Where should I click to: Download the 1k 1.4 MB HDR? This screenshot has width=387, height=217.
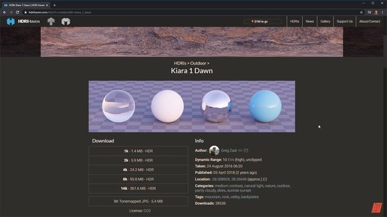[138, 151]
